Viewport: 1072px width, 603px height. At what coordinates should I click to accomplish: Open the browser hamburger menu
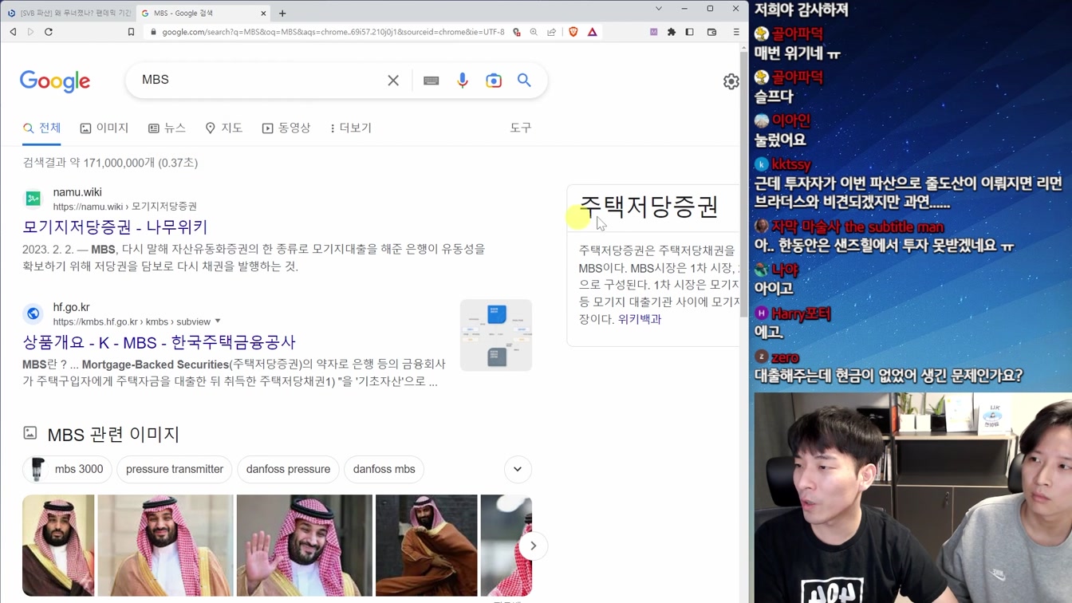pos(736,32)
